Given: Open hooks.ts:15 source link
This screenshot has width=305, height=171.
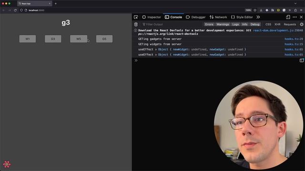Looking at the screenshot, I should point(294,44).
